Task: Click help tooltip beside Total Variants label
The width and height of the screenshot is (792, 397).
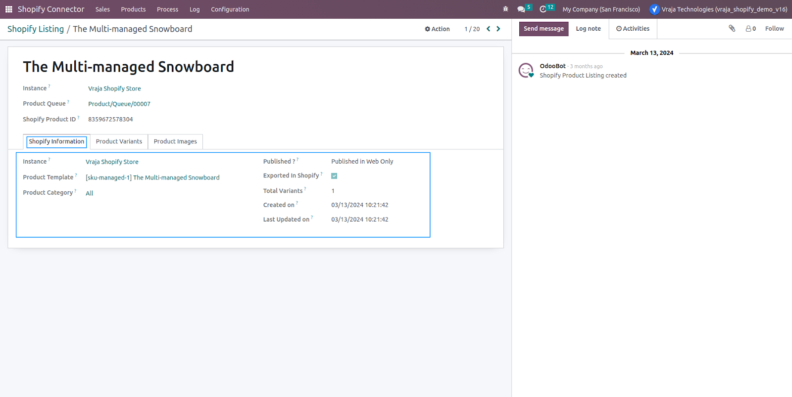Action: point(305,189)
